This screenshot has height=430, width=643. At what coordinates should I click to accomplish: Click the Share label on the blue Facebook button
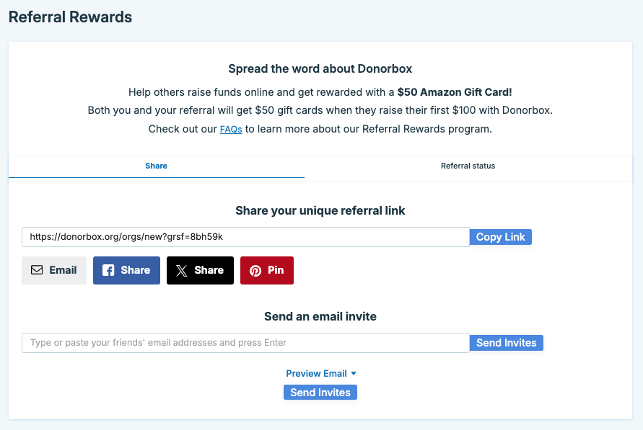tap(136, 270)
